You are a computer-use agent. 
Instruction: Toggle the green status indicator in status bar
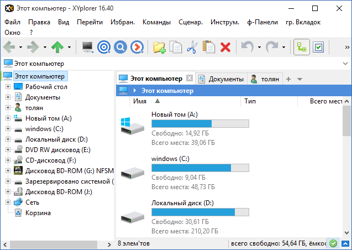(333, 243)
